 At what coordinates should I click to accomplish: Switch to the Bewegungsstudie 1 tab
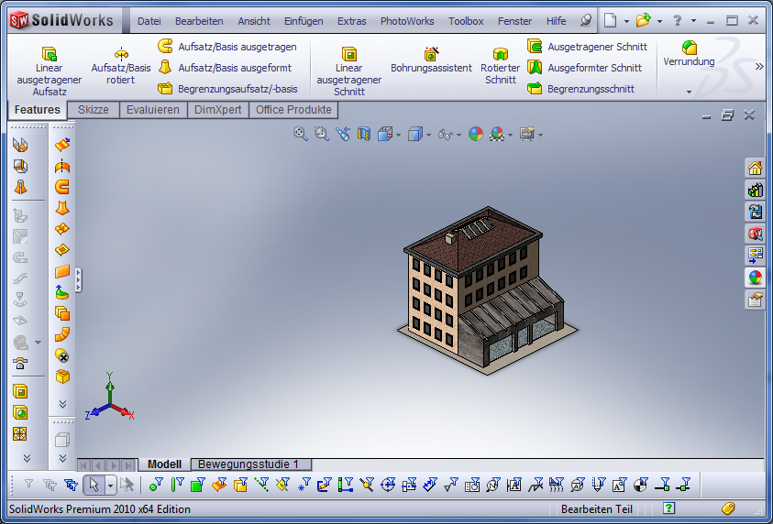point(248,464)
